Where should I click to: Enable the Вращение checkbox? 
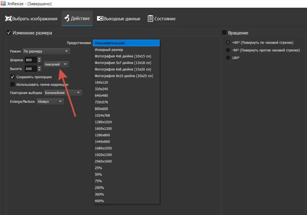click(224, 33)
